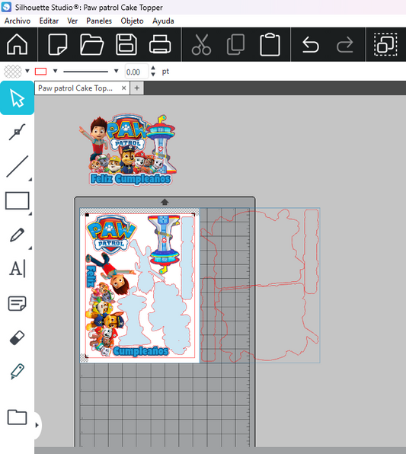Screen dimensions: 406x454
Task: Undo the last action
Action: pos(311,45)
